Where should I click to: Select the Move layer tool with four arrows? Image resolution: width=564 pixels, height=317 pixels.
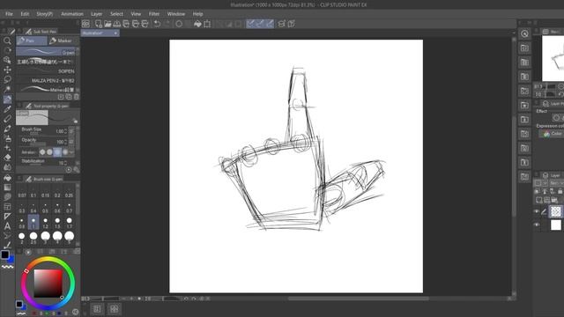(7, 70)
